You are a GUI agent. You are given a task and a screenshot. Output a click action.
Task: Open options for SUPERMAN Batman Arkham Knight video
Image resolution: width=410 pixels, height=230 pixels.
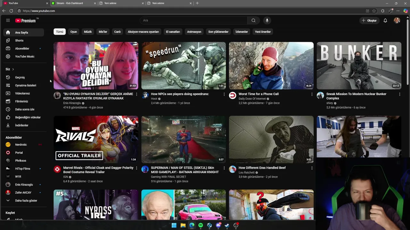224,168
